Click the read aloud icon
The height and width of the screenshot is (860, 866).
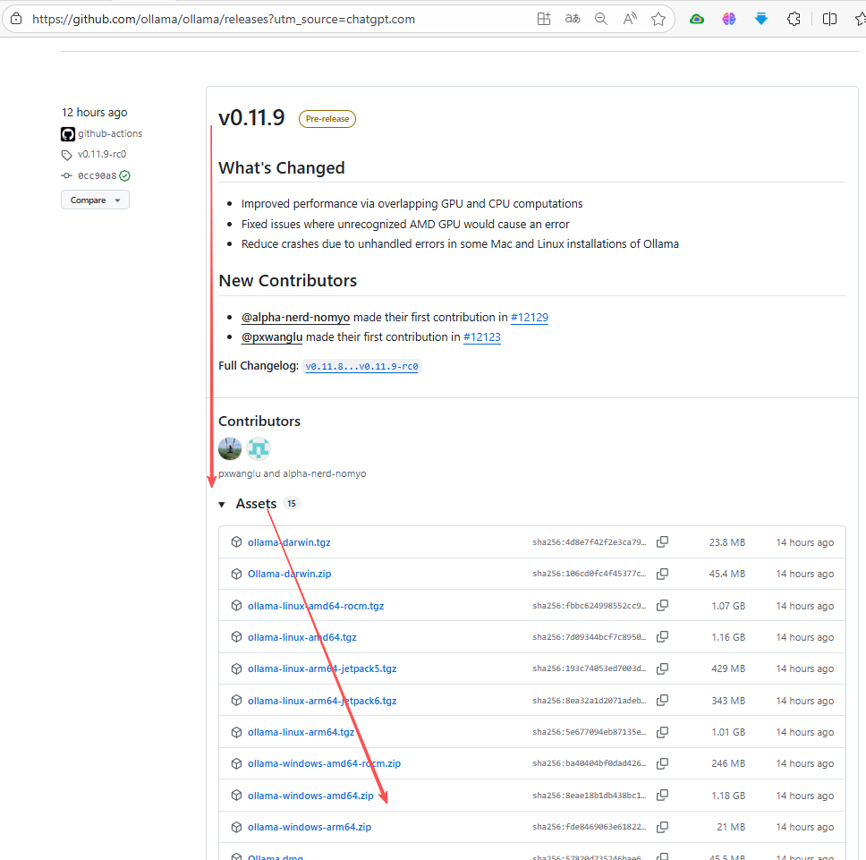[x=630, y=19]
